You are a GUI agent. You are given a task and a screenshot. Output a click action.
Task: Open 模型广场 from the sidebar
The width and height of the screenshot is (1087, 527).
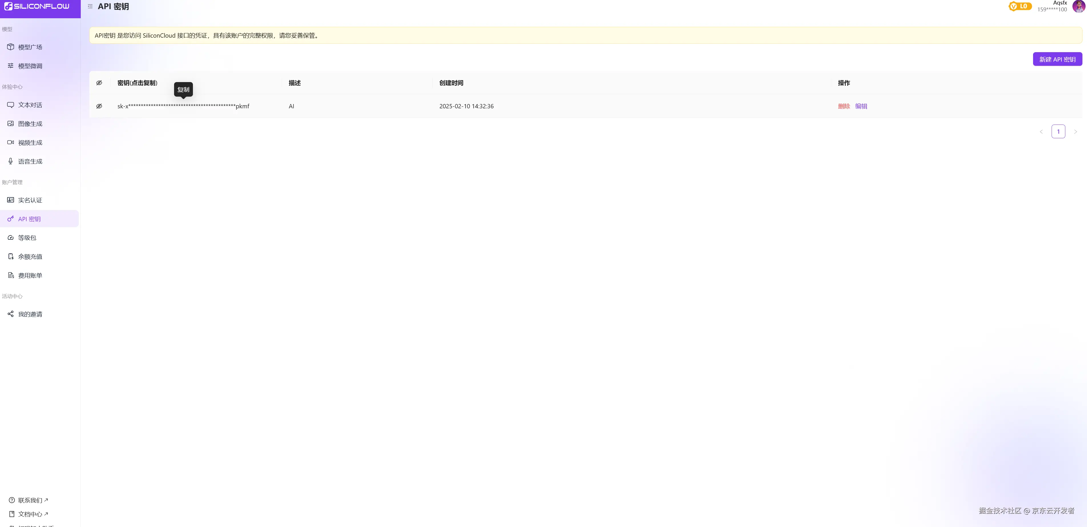click(30, 47)
